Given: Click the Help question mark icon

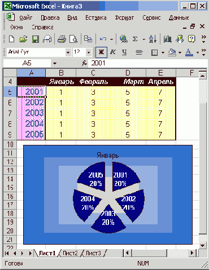Looking at the screenshot, I should (x=191, y=39).
